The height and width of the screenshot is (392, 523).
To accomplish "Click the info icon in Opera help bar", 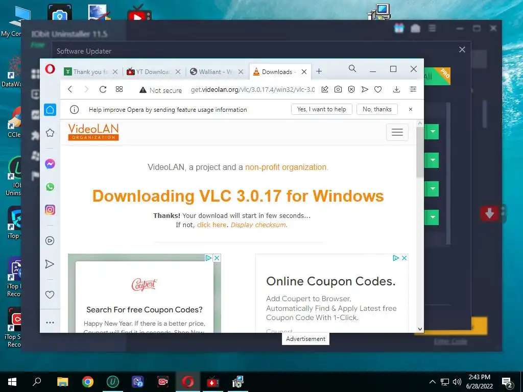I will 75,109.
